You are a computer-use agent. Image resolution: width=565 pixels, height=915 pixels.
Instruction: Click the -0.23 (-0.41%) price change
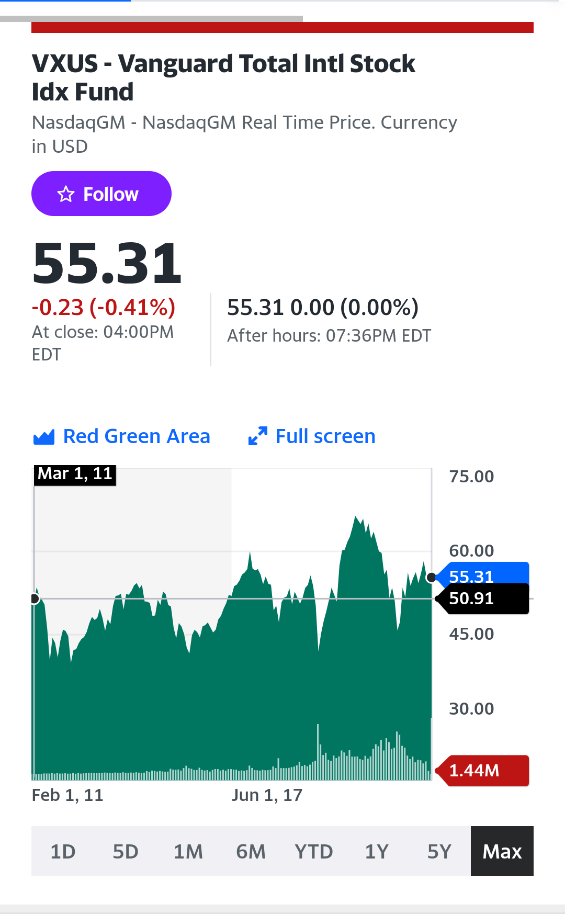[x=104, y=307]
